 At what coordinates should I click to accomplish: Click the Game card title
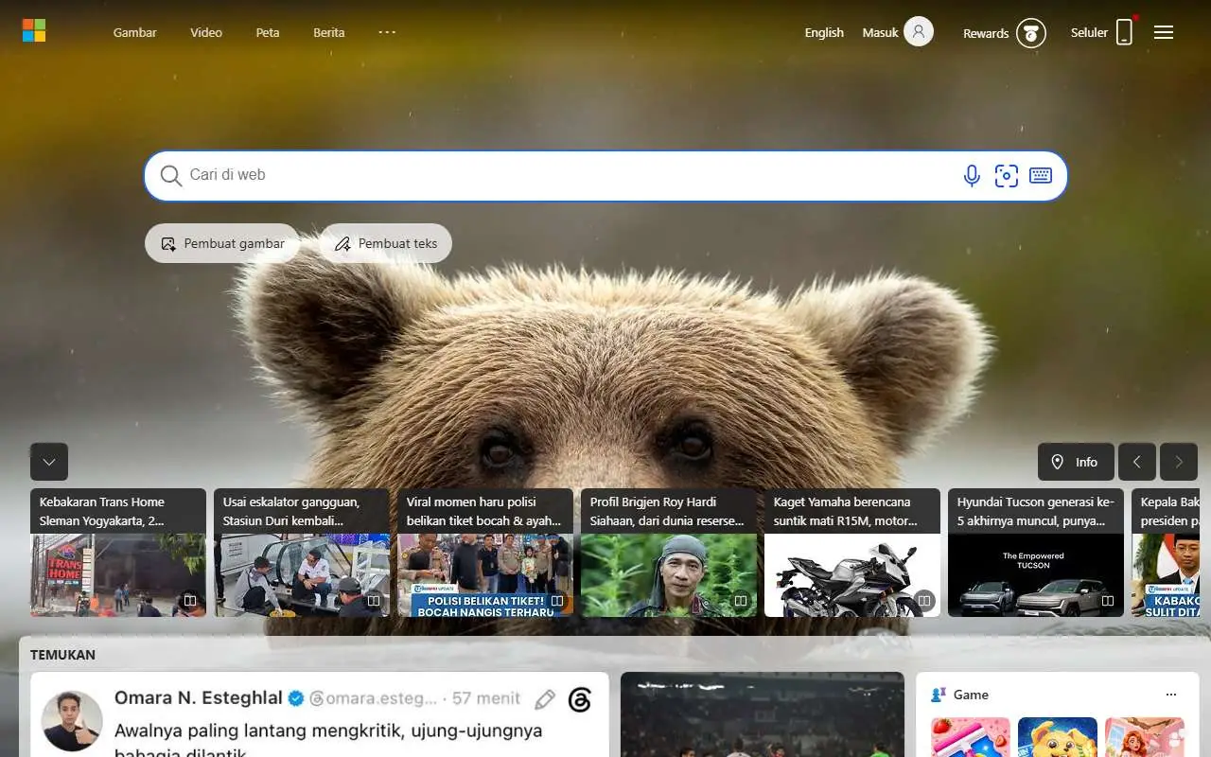[971, 695]
